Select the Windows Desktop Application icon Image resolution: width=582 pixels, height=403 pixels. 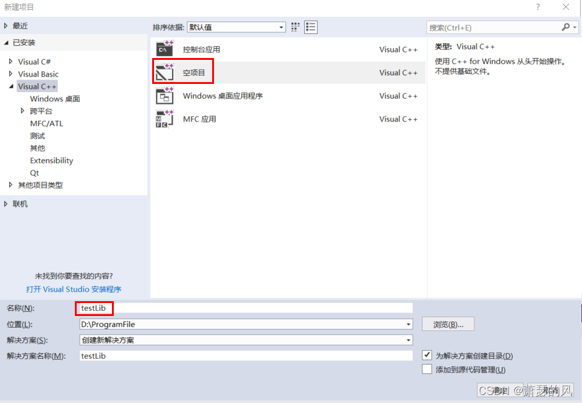[x=165, y=96]
